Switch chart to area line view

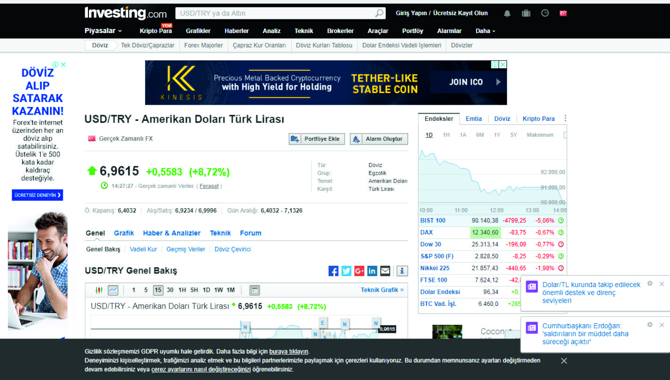113,290
